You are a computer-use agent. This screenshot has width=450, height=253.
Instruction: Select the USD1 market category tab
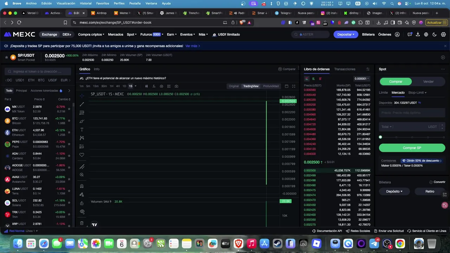[20, 80]
